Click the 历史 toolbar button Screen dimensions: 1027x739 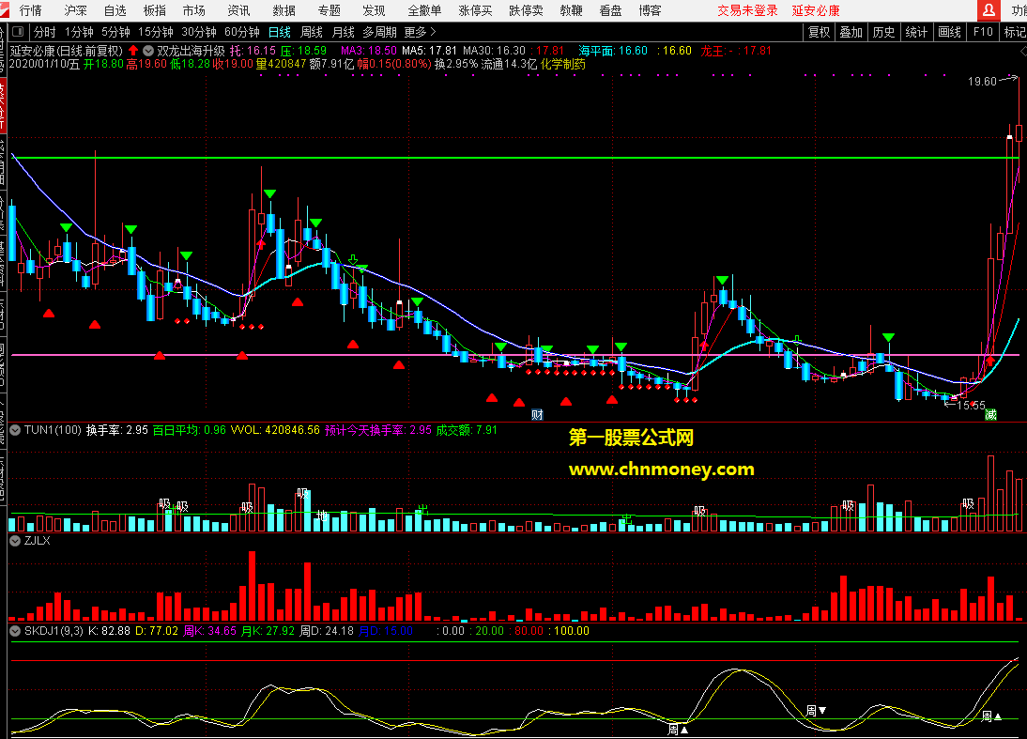(883, 31)
